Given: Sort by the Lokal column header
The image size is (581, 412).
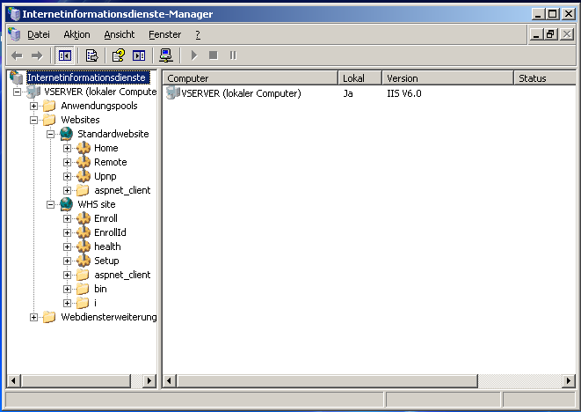Looking at the screenshot, I should tap(359, 78).
